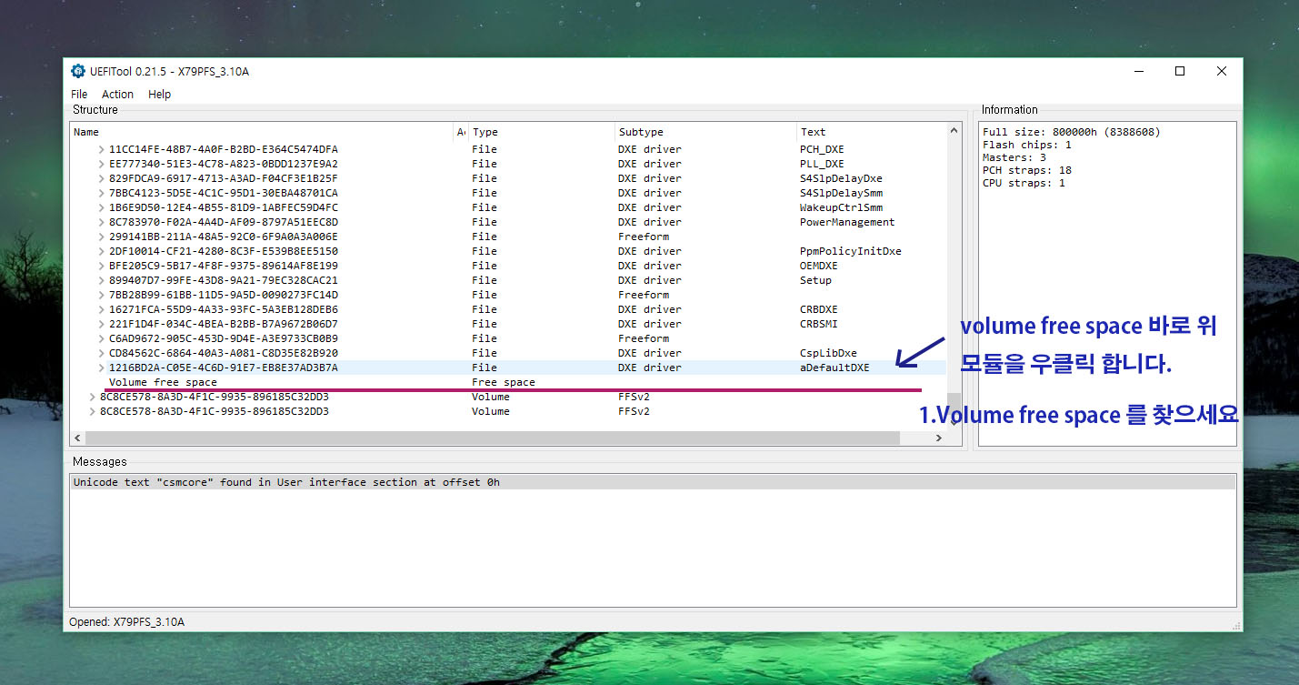This screenshot has width=1299, height=685.
Task: Minimize the UEFITool window
Action: click(1138, 71)
